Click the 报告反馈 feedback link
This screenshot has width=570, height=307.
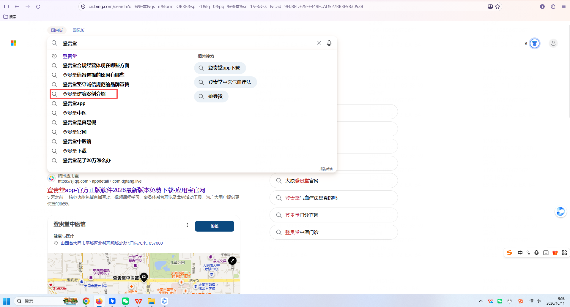tap(326, 169)
